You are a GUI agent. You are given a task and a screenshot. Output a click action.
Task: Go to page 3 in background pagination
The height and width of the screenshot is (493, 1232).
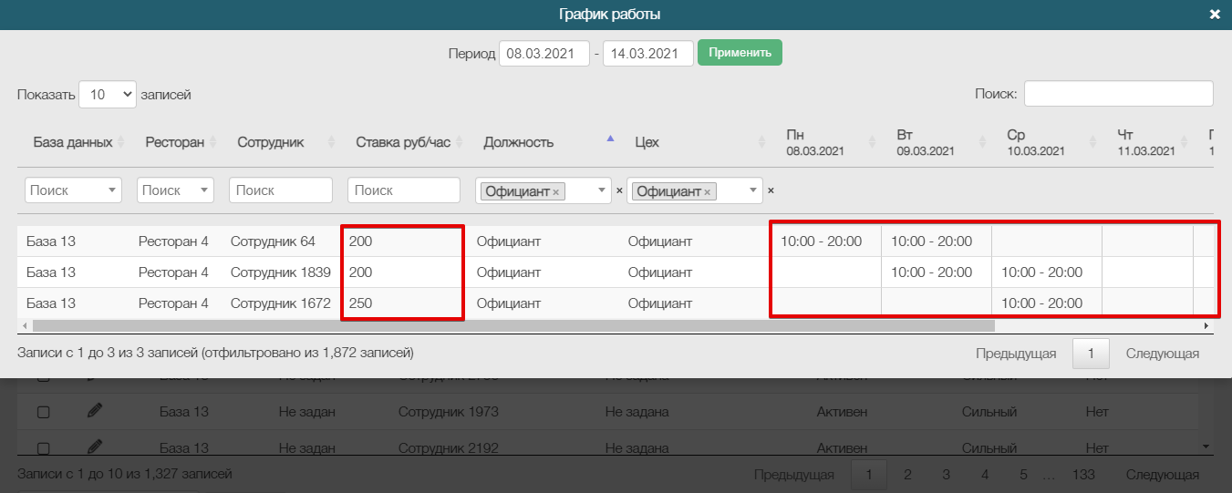tap(946, 474)
